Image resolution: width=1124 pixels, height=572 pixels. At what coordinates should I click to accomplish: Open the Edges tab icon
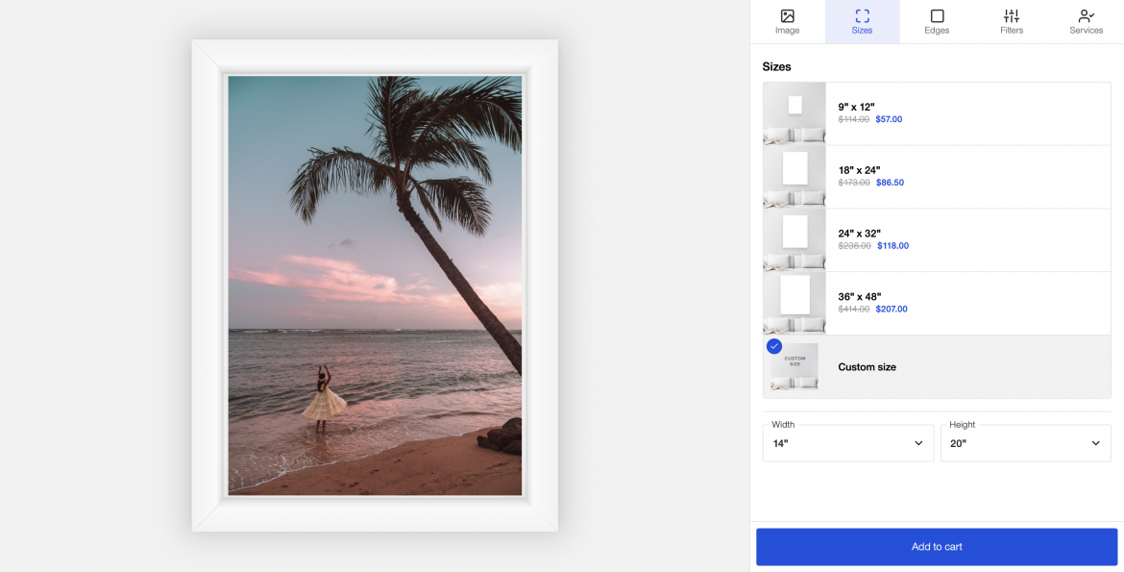pyautogui.click(x=937, y=15)
